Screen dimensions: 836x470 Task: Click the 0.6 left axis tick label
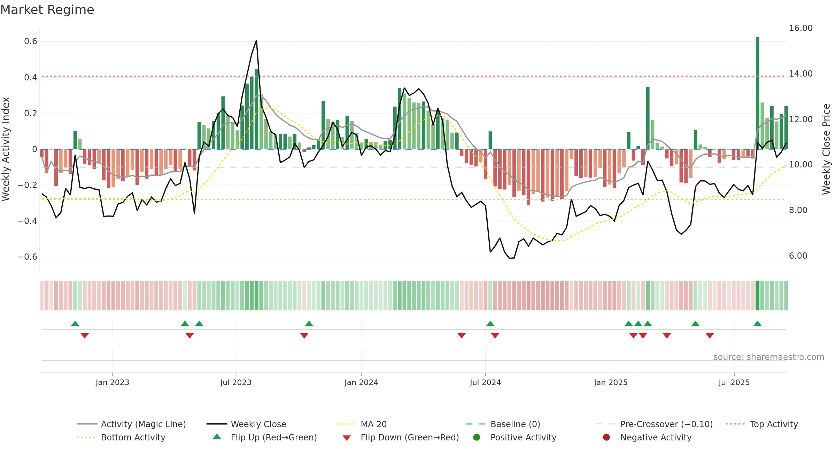pyautogui.click(x=31, y=41)
